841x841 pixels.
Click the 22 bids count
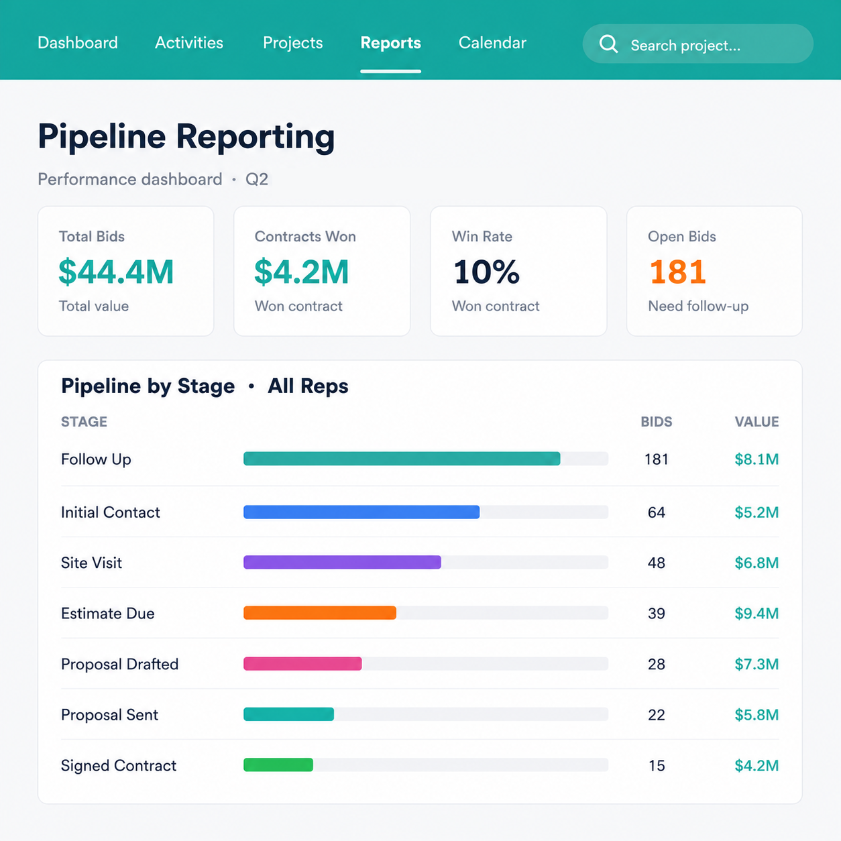tap(657, 715)
